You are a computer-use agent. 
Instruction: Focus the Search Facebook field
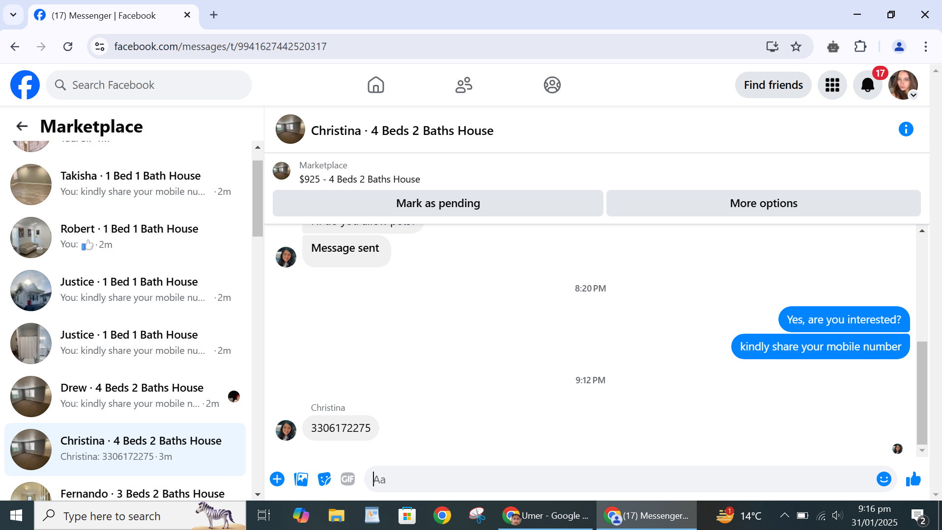pos(149,85)
